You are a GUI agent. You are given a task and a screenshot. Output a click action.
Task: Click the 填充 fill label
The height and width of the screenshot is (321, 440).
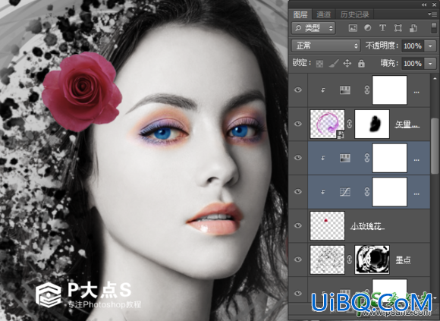pos(389,64)
